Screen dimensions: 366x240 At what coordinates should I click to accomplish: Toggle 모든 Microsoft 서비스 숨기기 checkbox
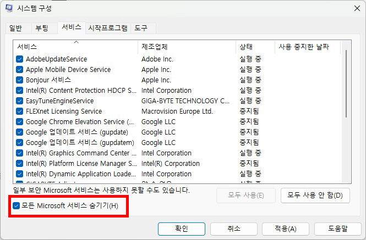(x=16, y=206)
